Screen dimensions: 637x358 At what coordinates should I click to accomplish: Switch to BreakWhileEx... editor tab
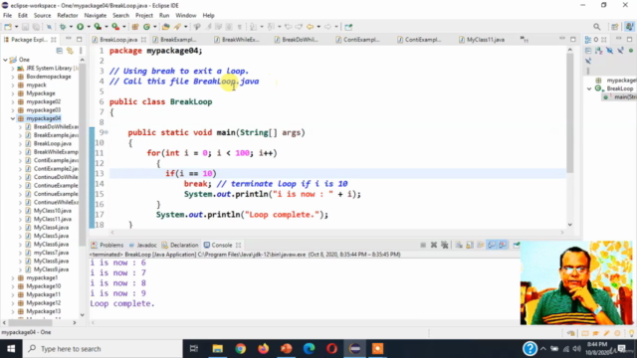pyautogui.click(x=237, y=40)
